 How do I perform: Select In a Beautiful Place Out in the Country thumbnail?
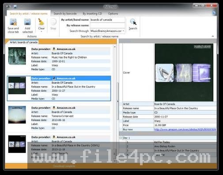(x=17, y=85)
